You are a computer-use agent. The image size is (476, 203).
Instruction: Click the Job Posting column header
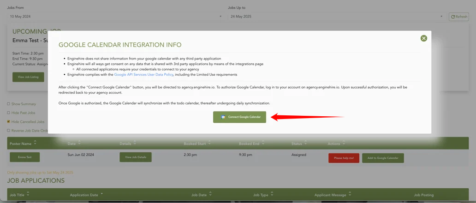(x=424, y=195)
